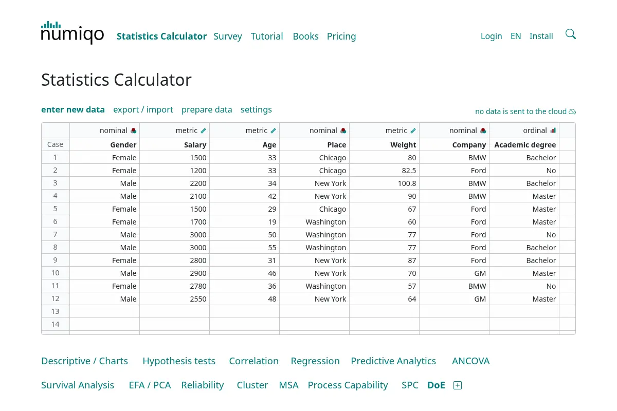Open Correlation analysis
This screenshot has height=411, width=617.
[x=254, y=361]
